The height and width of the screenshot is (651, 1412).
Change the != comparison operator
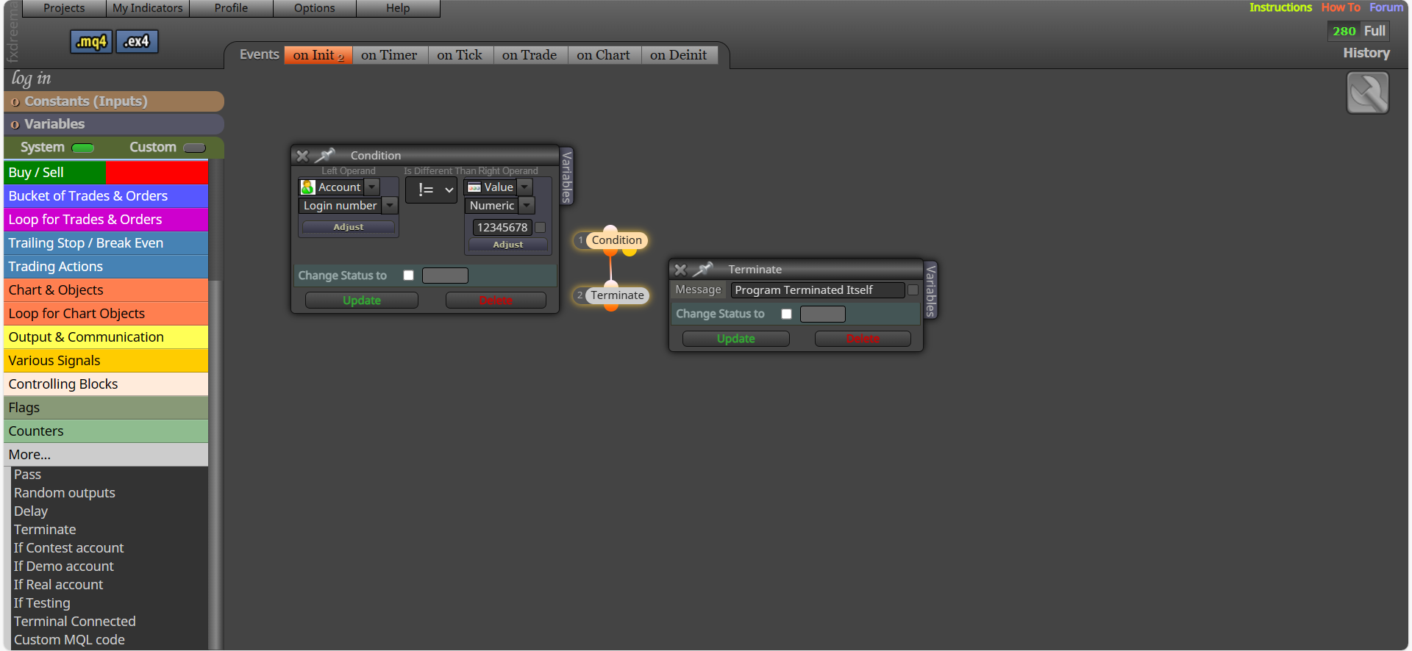(432, 190)
